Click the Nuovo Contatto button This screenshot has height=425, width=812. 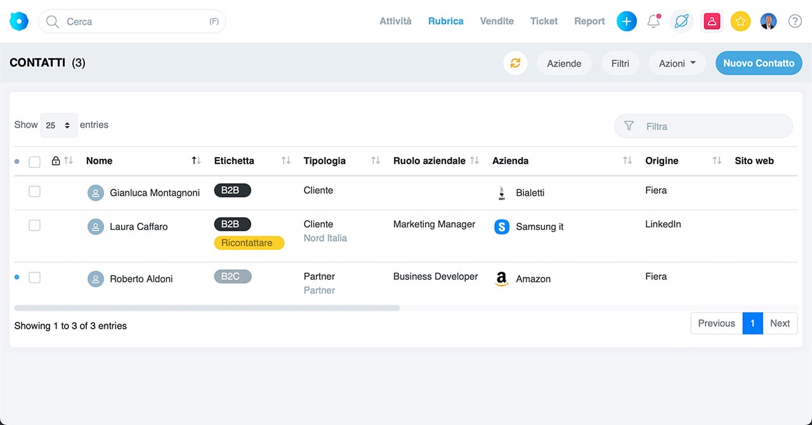click(758, 63)
